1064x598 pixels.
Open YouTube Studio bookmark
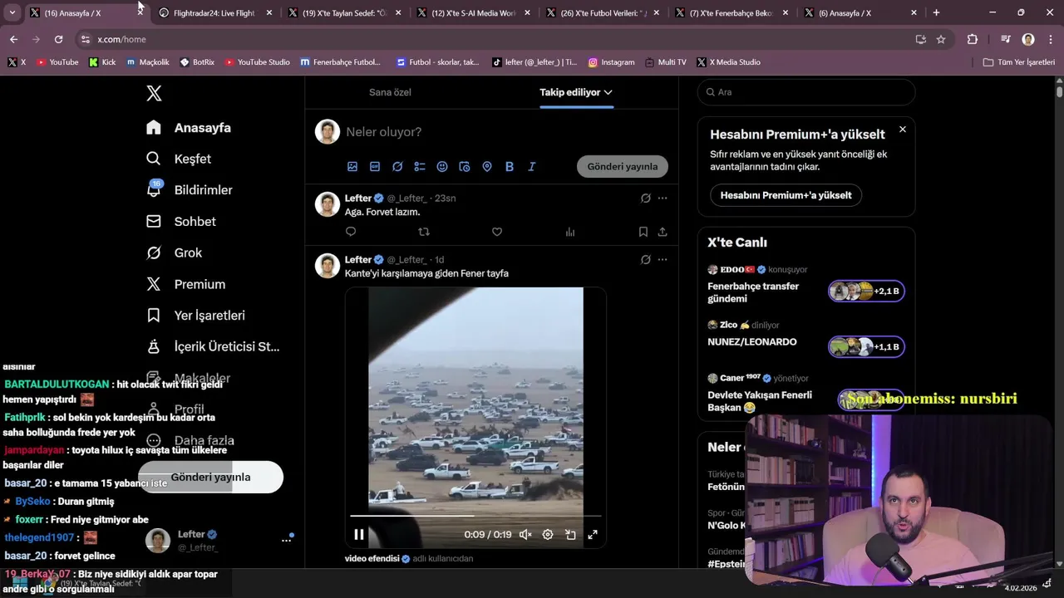tap(258, 62)
